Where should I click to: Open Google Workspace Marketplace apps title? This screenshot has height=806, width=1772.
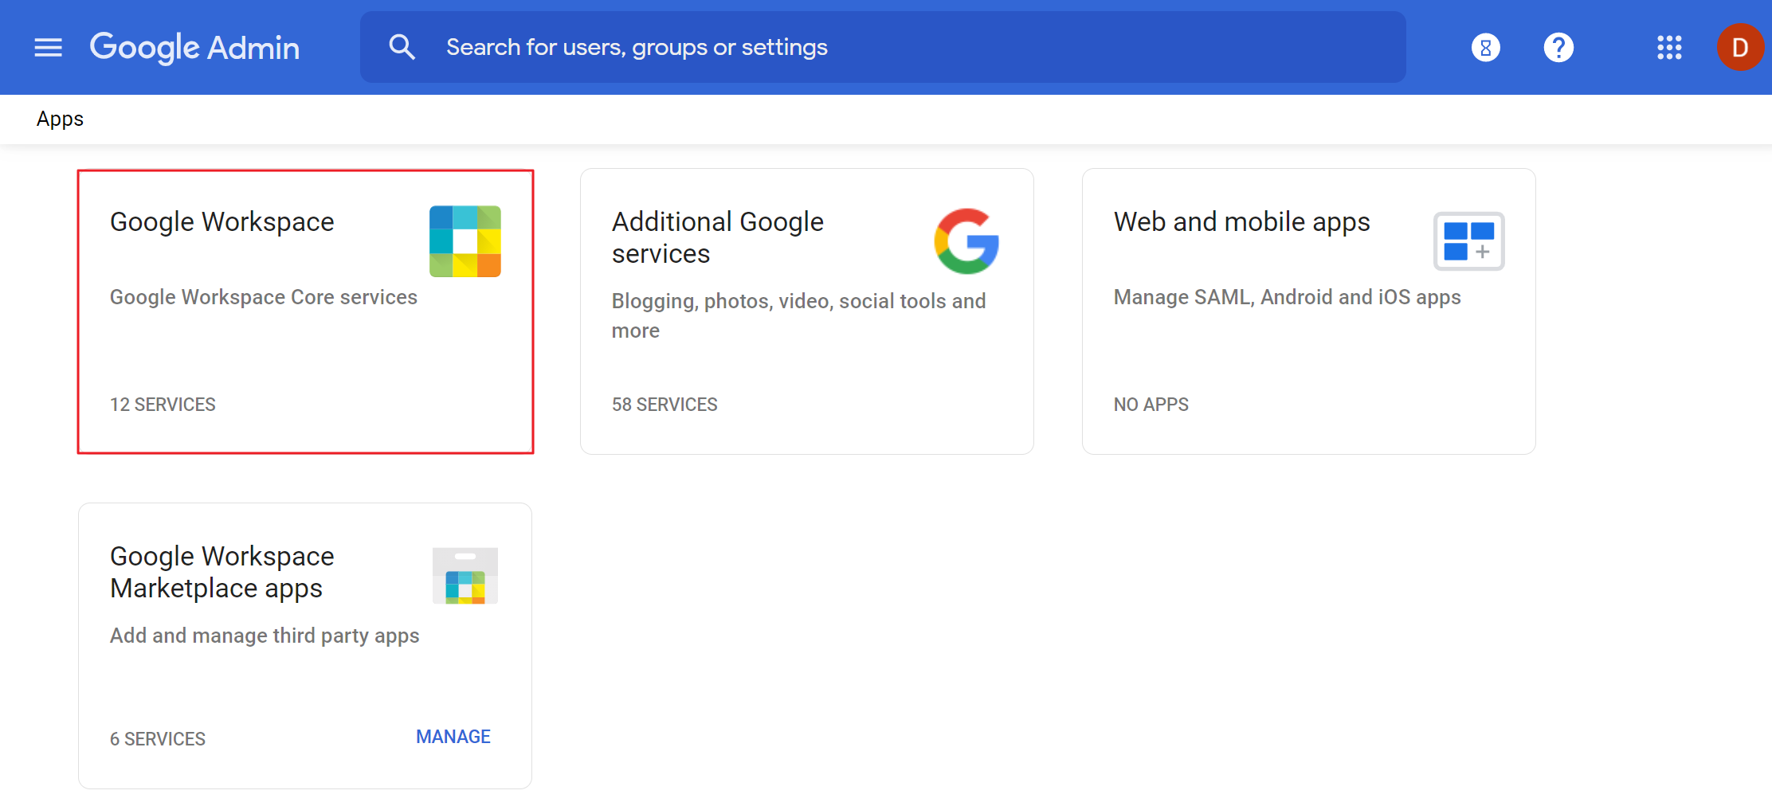[x=222, y=572]
